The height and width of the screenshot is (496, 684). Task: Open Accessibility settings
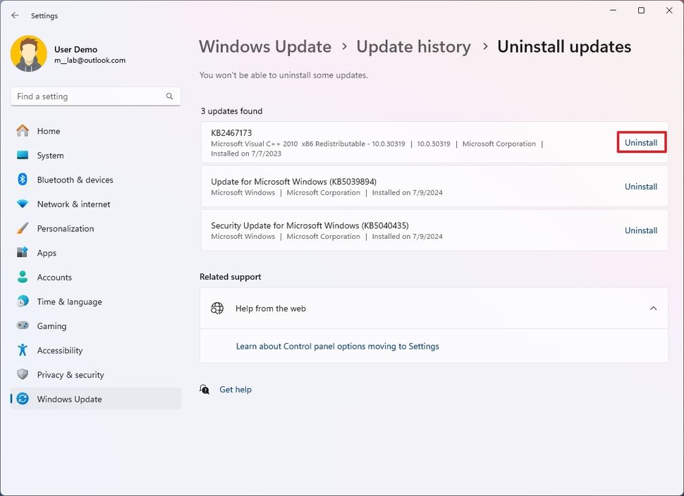tap(59, 350)
